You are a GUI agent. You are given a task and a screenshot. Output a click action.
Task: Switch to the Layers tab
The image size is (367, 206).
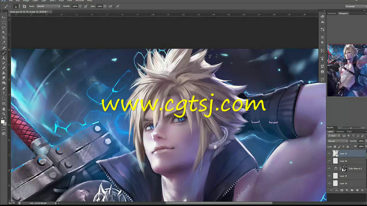[330, 131]
